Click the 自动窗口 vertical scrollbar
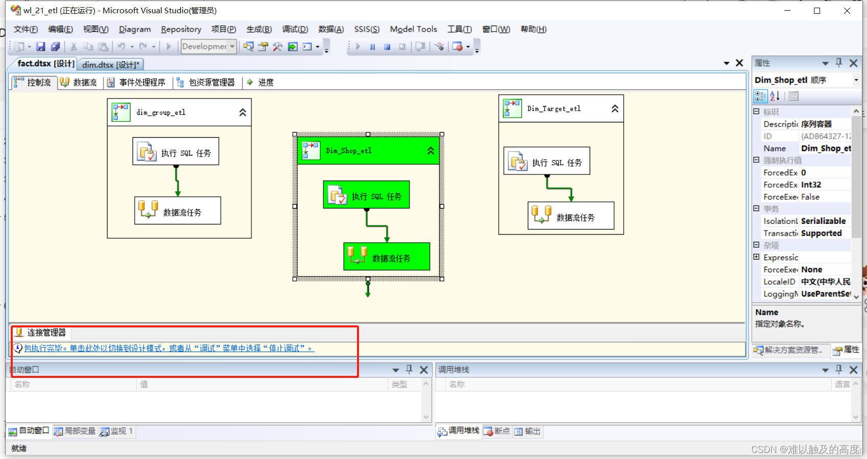Screen dimensions: 867x459 pos(426,400)
